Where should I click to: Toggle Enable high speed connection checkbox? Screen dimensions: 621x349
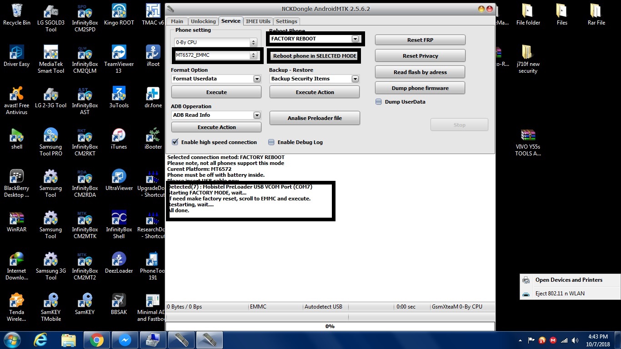[x=175, y=142]
